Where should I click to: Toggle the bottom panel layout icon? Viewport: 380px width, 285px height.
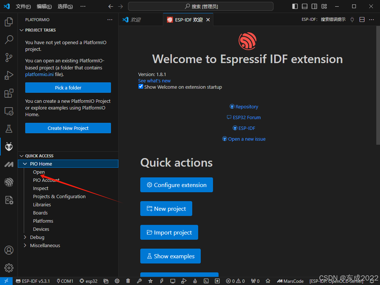tap(305, 6)
